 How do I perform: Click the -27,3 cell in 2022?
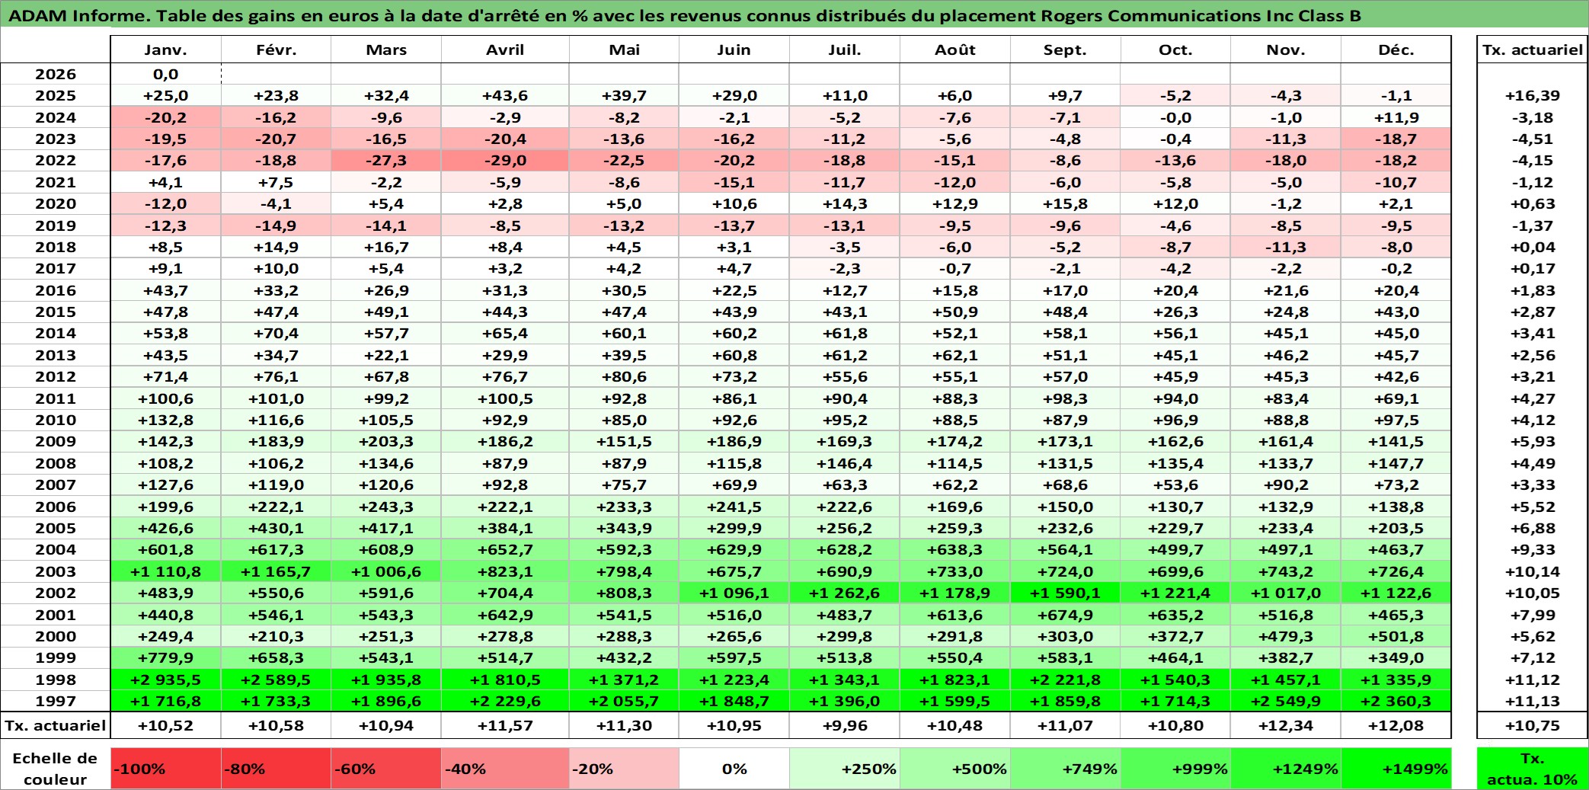click(x=386, y=161)
